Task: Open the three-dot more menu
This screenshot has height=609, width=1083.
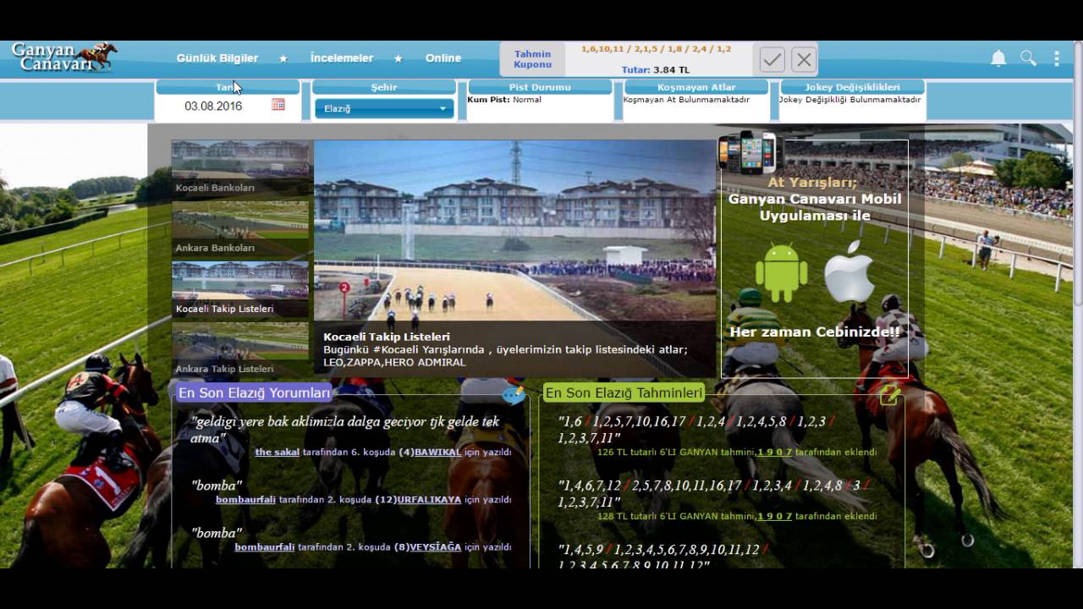Action: click(x=1056, y=58)
